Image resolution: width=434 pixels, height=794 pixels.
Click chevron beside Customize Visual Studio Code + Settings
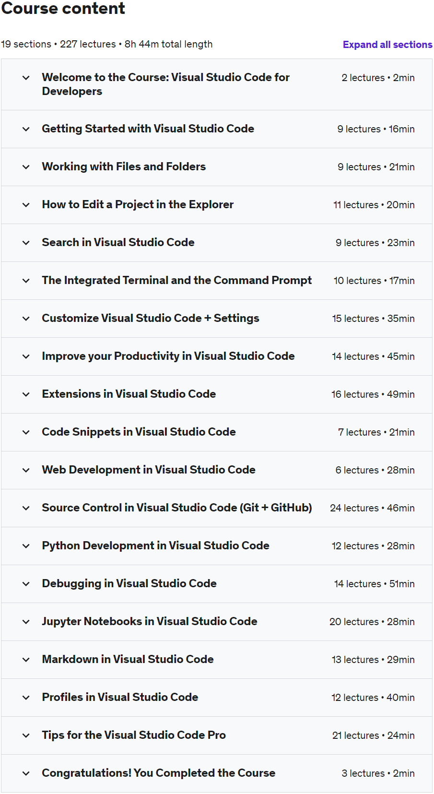[x=26, y=319]
